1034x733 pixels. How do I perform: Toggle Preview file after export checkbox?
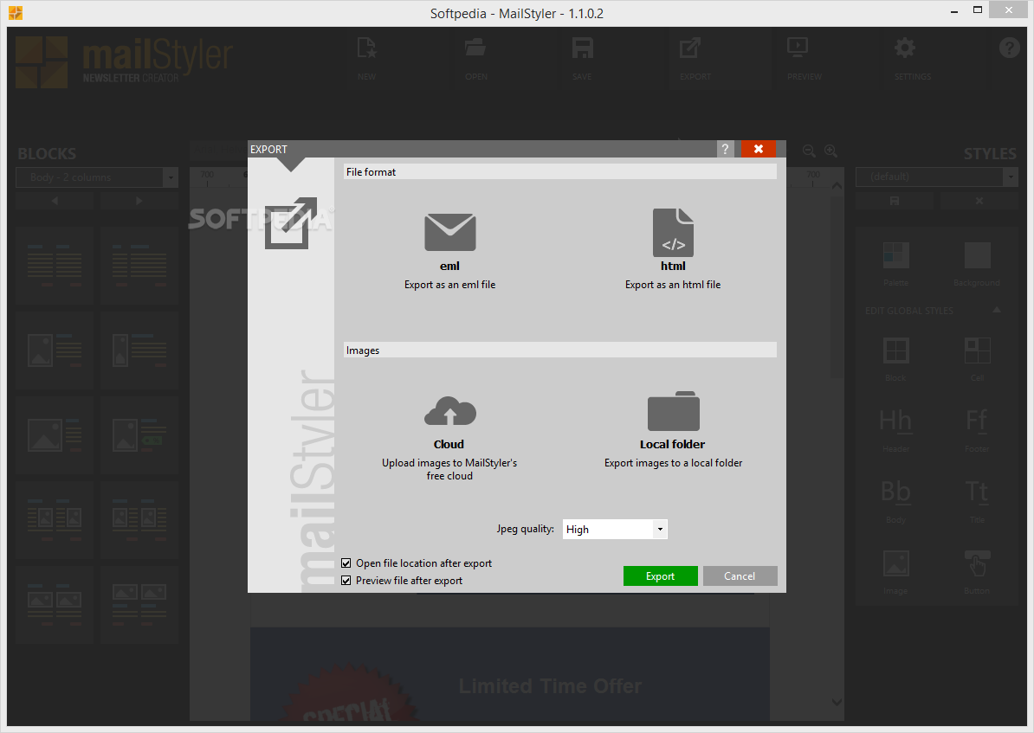346,580
